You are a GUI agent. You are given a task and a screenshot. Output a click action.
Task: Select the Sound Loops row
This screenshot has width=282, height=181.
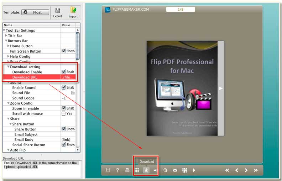click(39, 98)
